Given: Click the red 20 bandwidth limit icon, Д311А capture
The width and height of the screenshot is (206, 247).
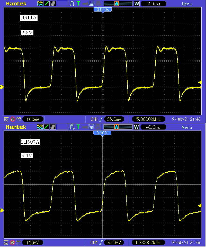Looking at the screenshot, I should coord(13,119).
